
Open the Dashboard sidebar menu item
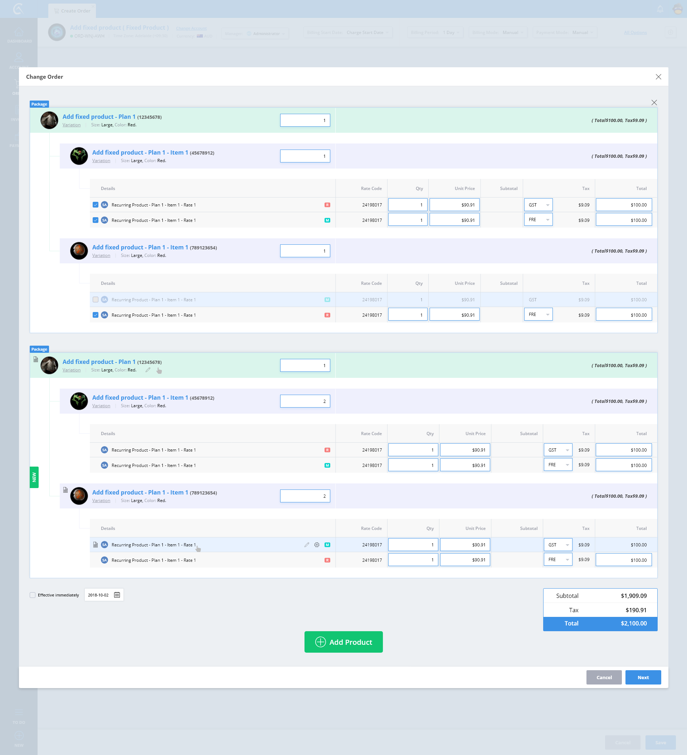(19, 35)
